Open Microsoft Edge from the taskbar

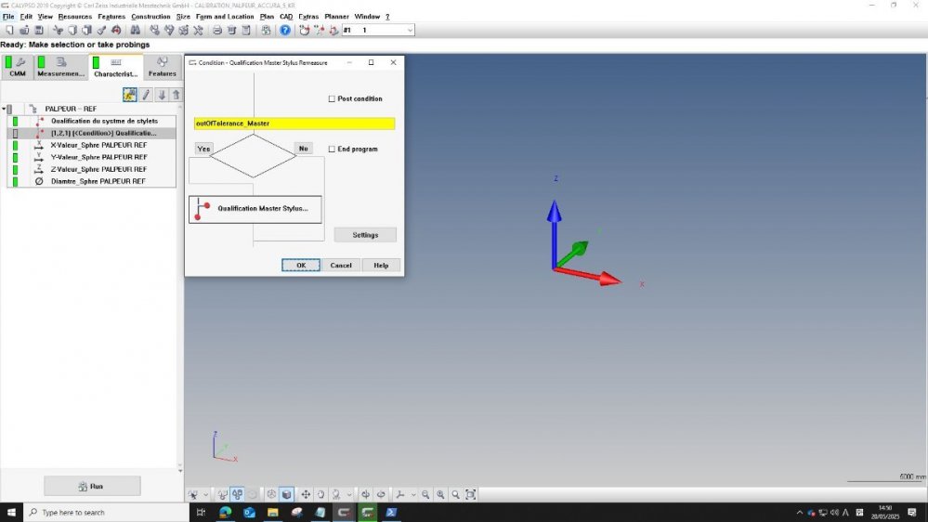(x=225, y=512)
